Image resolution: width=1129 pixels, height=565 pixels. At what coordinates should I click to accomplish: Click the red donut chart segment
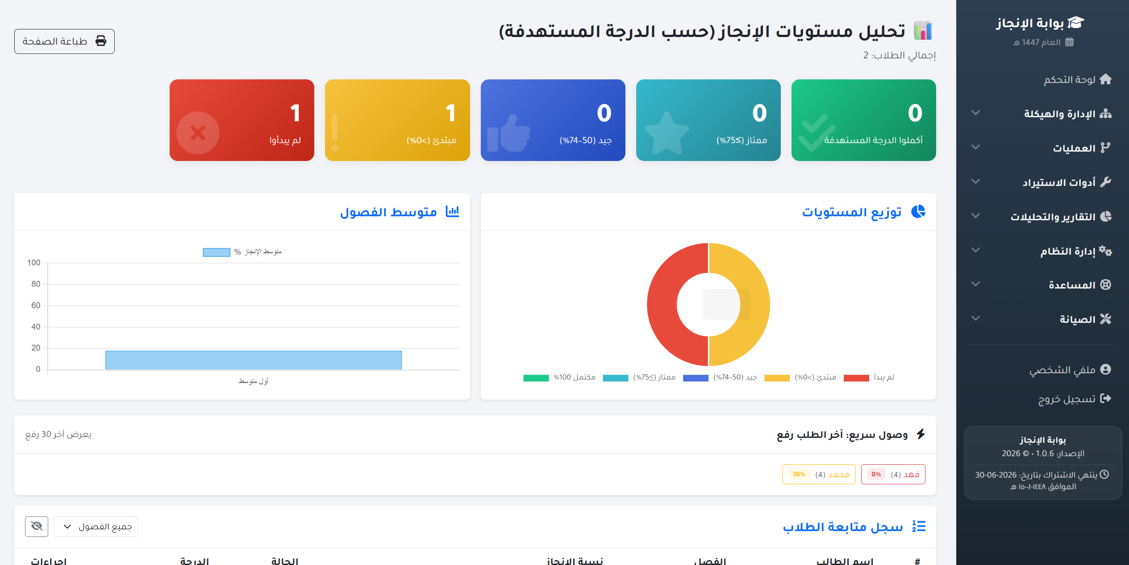(662, 305)
